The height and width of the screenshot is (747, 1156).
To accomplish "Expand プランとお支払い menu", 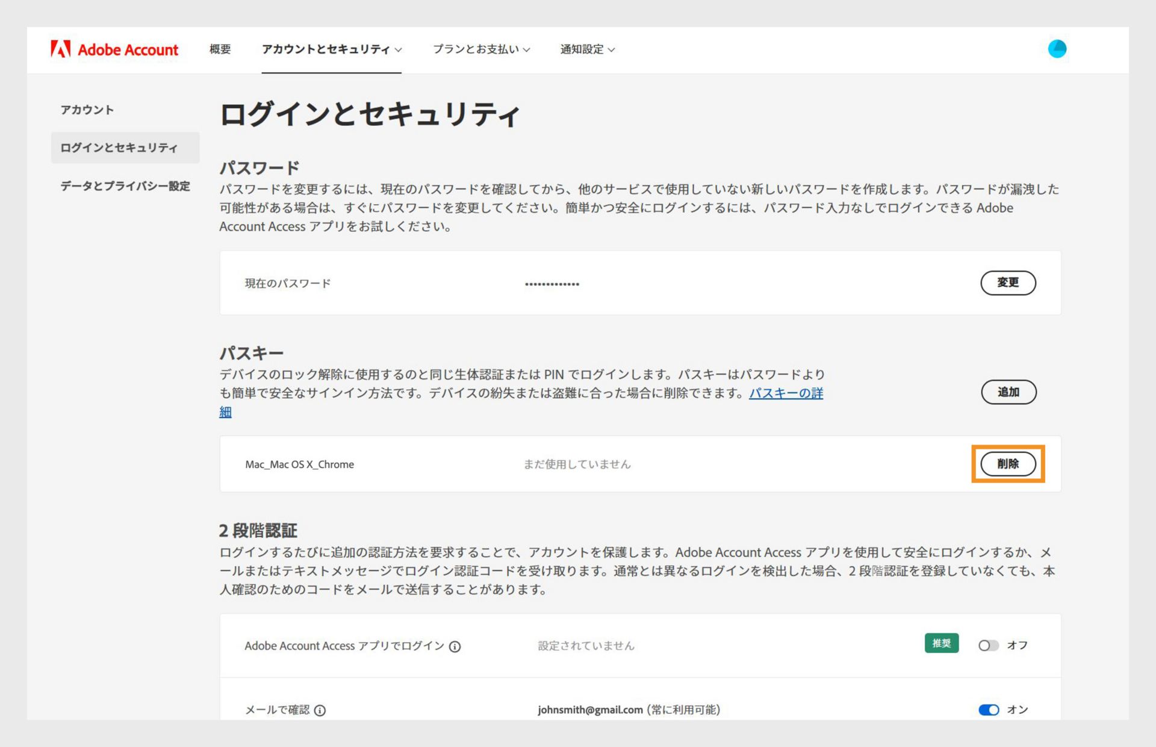I will click(x=481, y=49).
